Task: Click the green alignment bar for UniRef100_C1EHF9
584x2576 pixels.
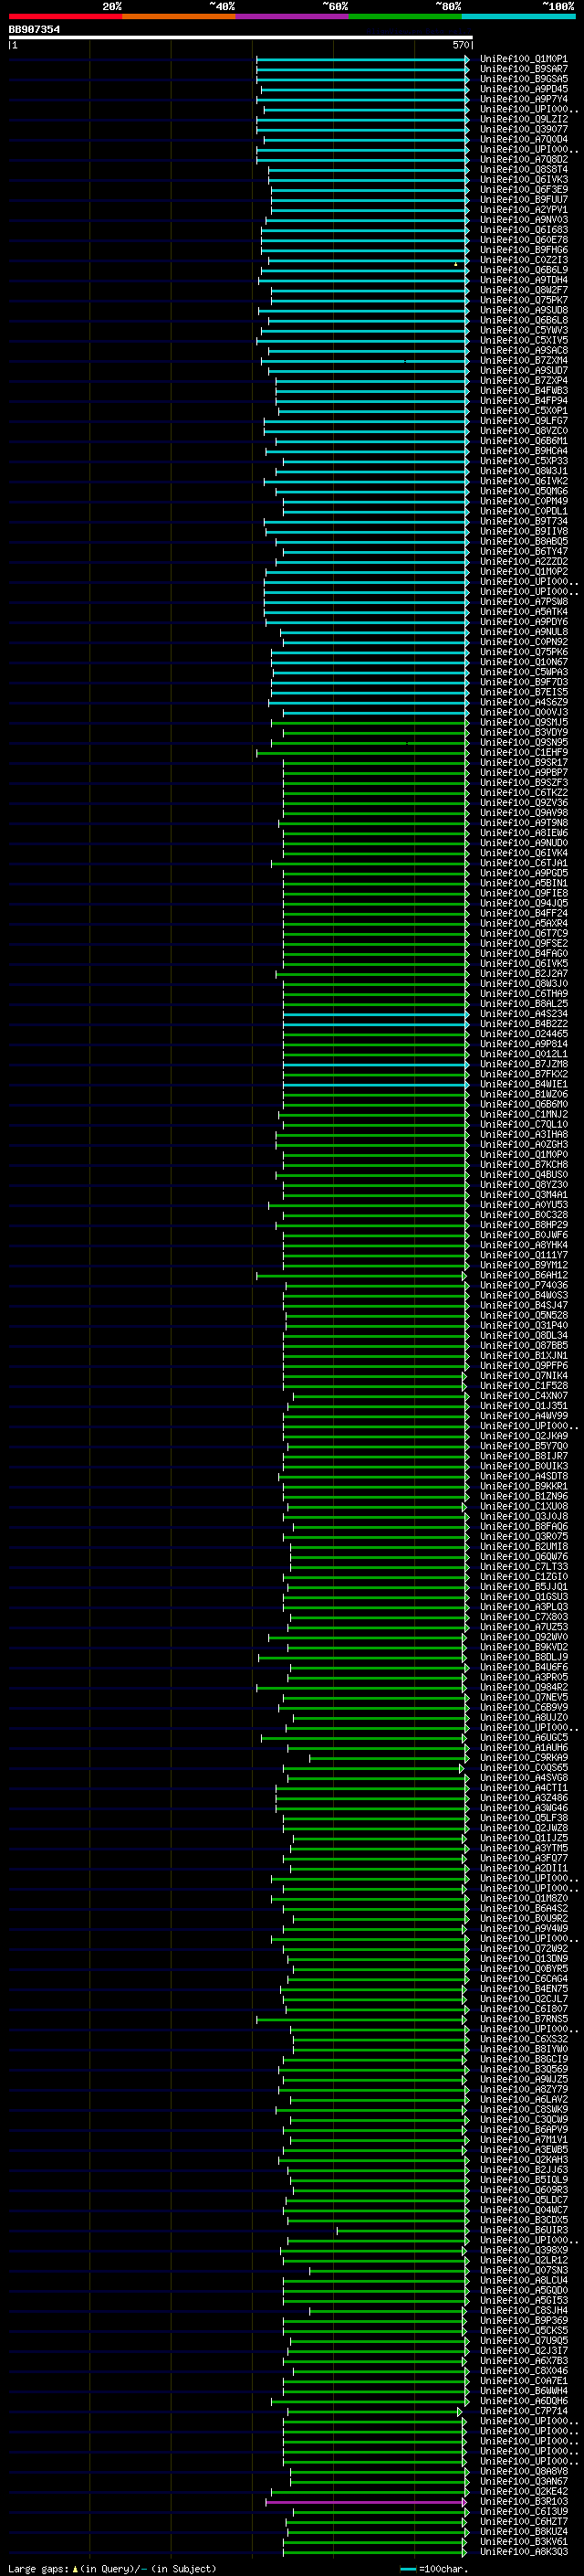Action: click(362, 753)
